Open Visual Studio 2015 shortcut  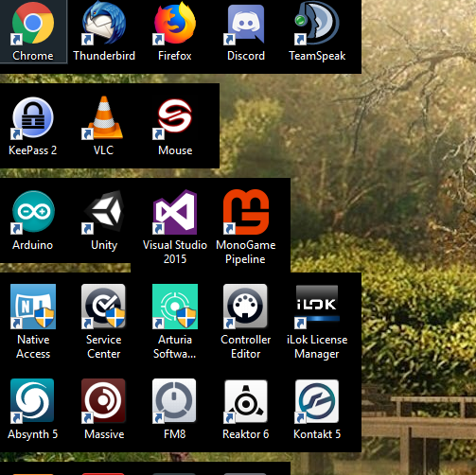coord(175,212)
